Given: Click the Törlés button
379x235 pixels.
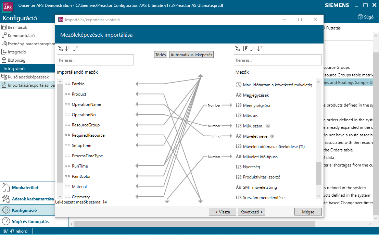Looking at the screenshot, I should point(161,55).
